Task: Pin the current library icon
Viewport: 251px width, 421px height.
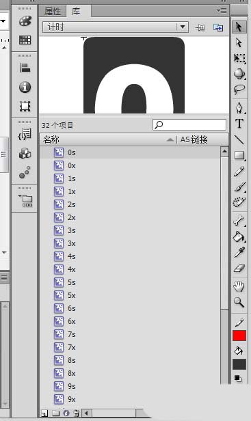Action: (x=200, y=27)
